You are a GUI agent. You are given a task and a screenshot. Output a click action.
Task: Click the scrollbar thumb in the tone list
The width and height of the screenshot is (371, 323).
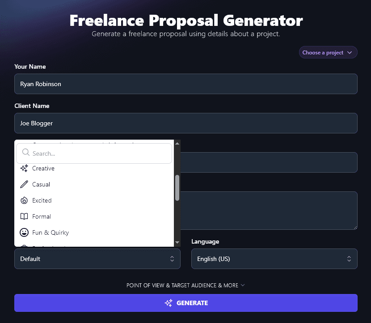(x=177, y=187)
